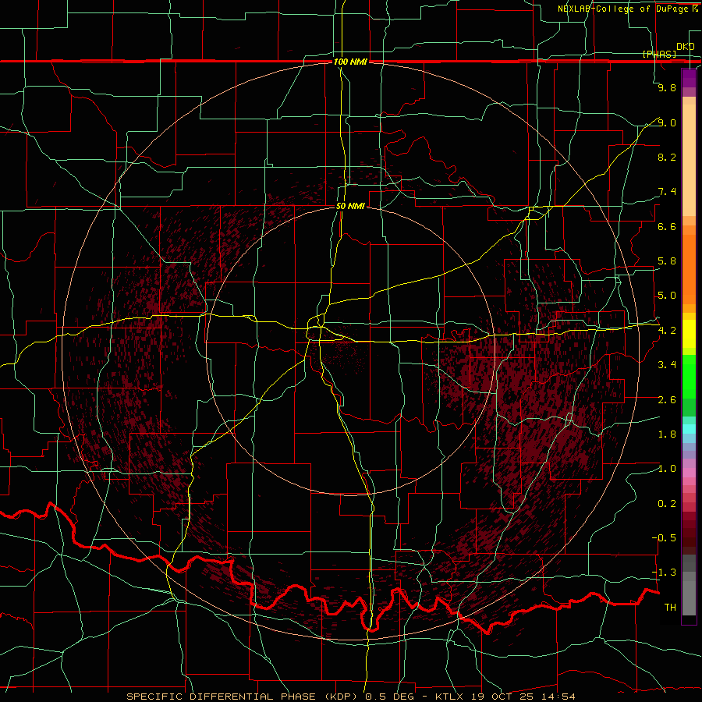Click the 7.4 value on the color scale
This screenshot has height=702, width=702.
(x=667, y=192)
